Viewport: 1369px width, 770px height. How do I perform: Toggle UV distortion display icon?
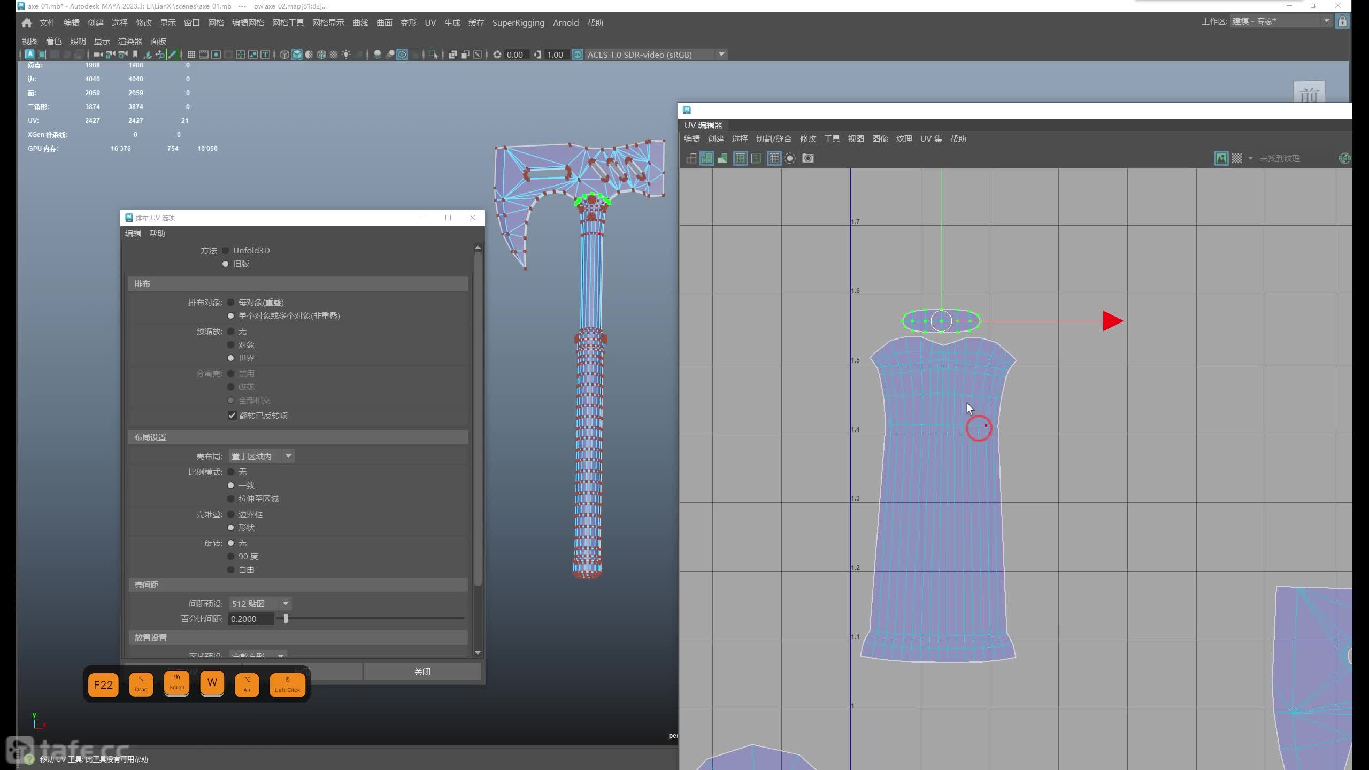tap(722, 158)
